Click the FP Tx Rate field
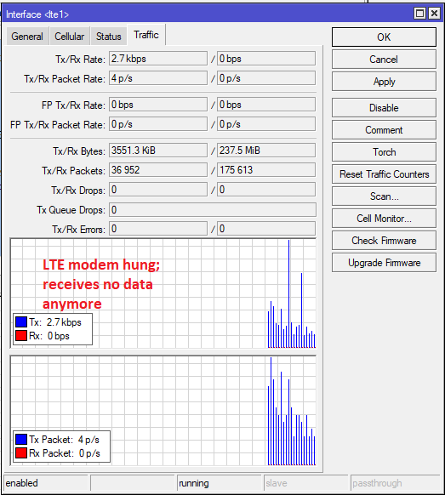 158,105
